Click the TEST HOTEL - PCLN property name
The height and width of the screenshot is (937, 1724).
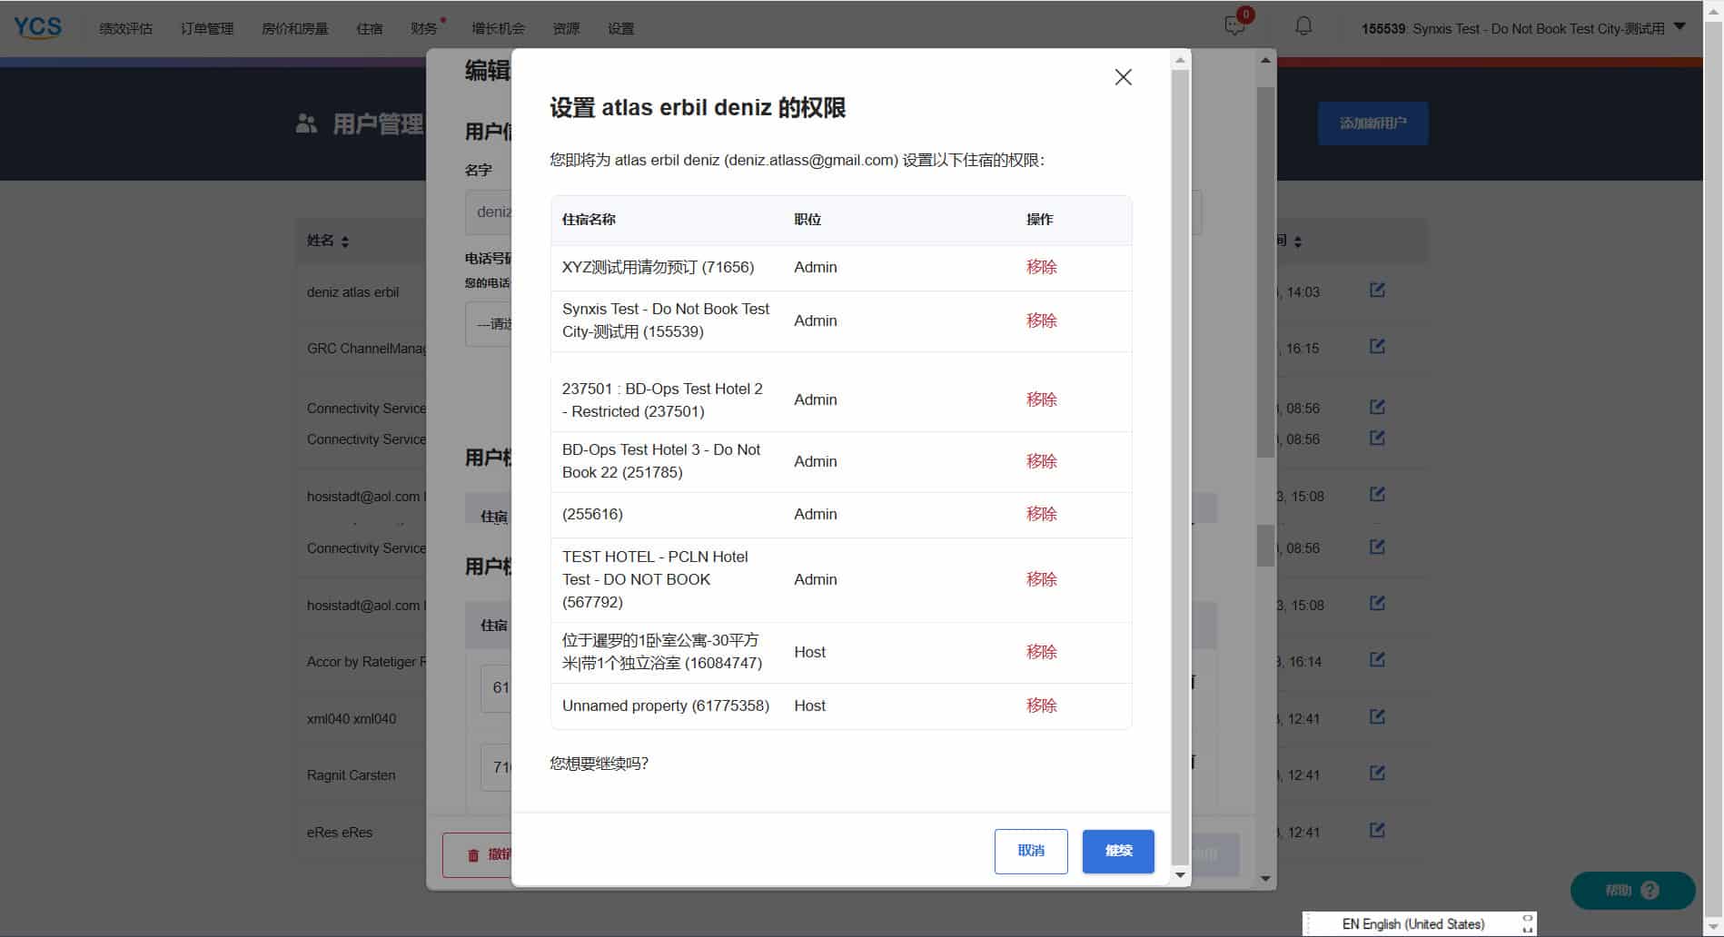pos(655,579)
